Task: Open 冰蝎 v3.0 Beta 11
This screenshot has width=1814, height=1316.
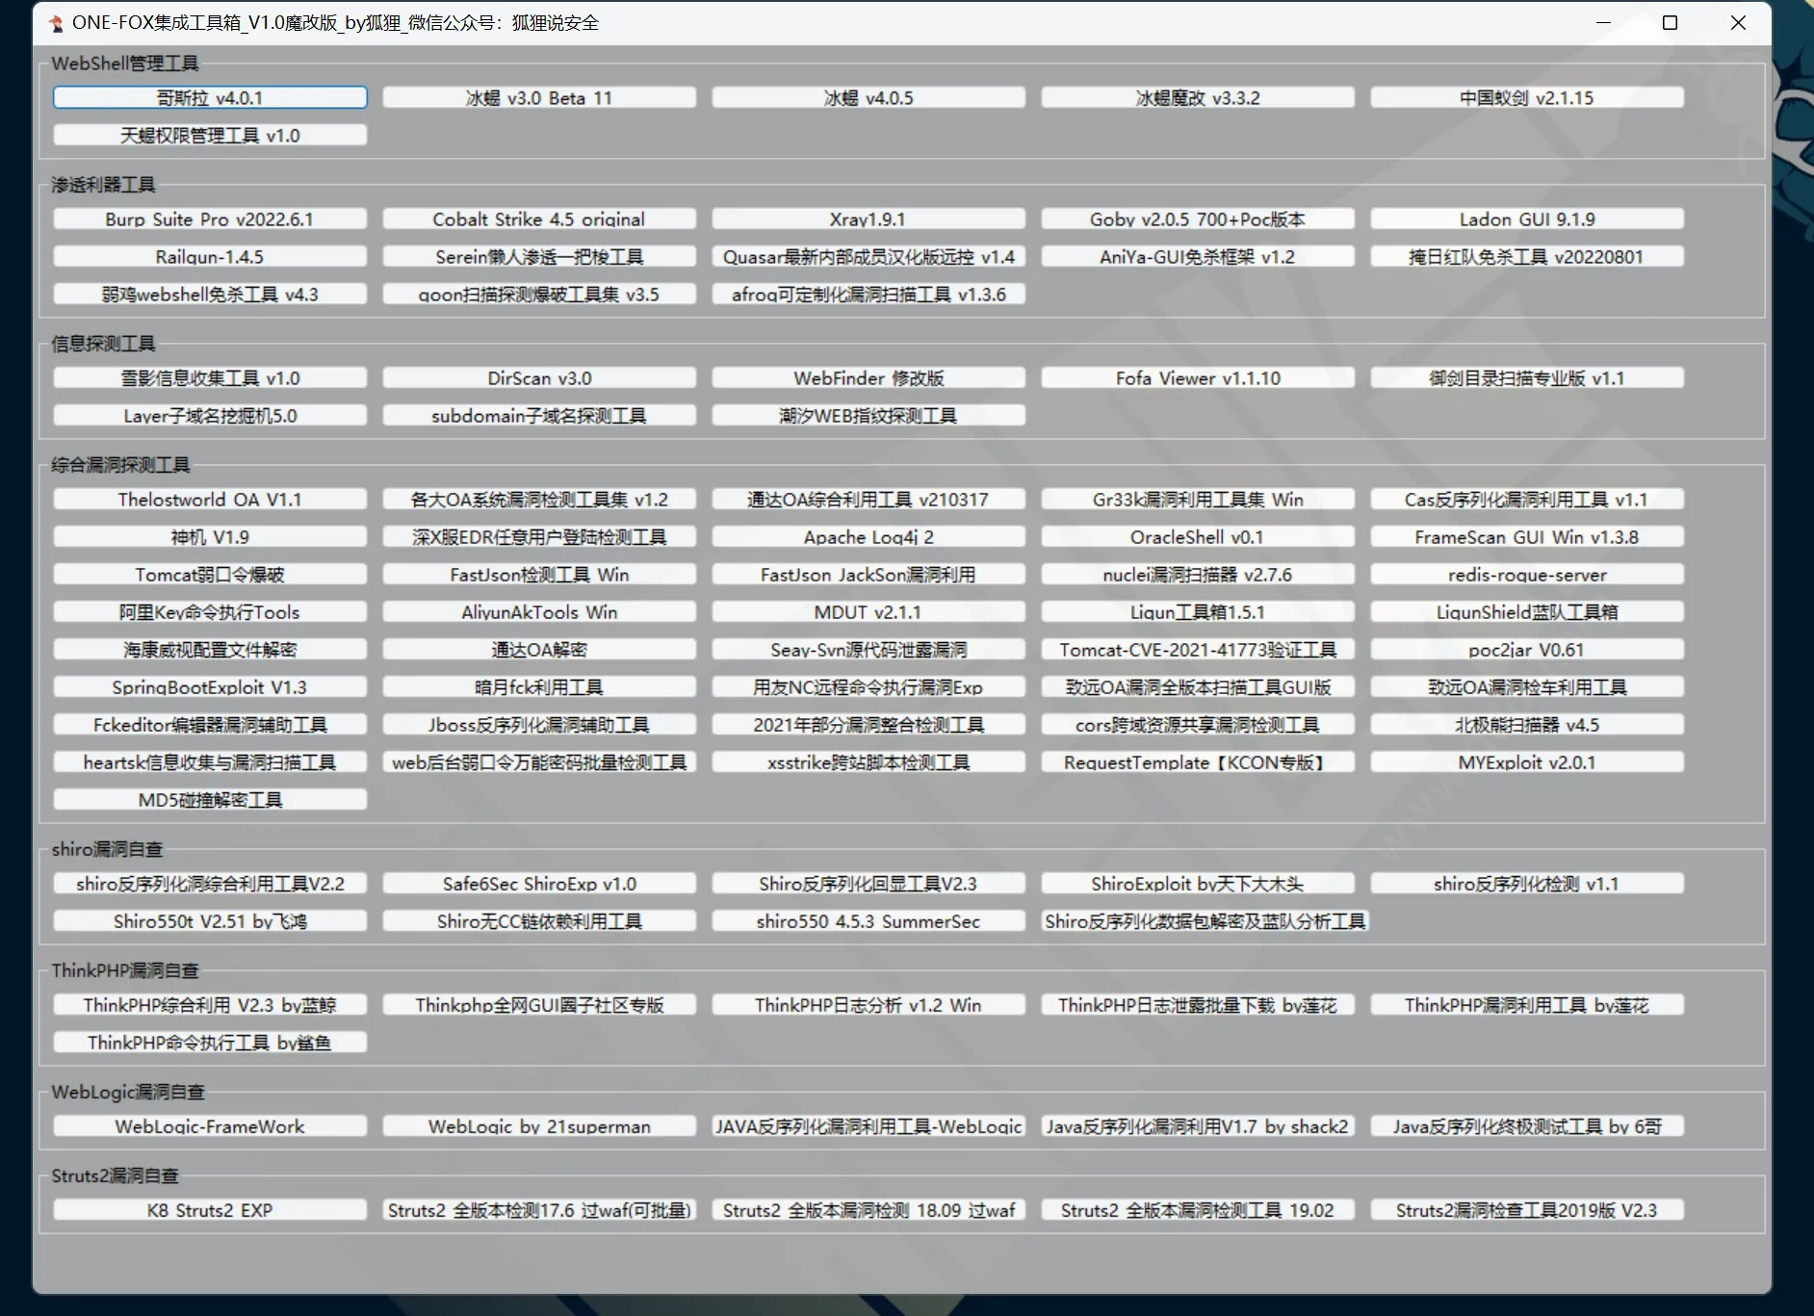Action: [539, 98]
